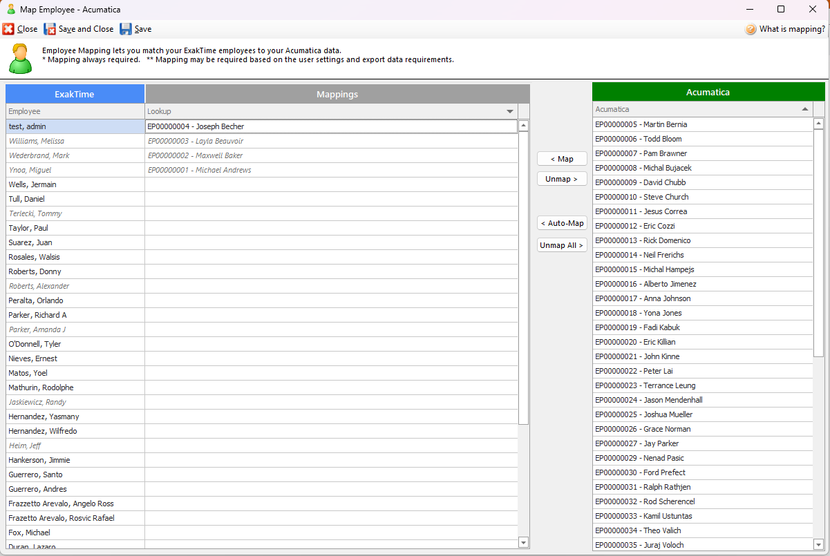Click the < Map button
Image resolution: width=830 pixels, height=556 pixels.
coord(562,159)
